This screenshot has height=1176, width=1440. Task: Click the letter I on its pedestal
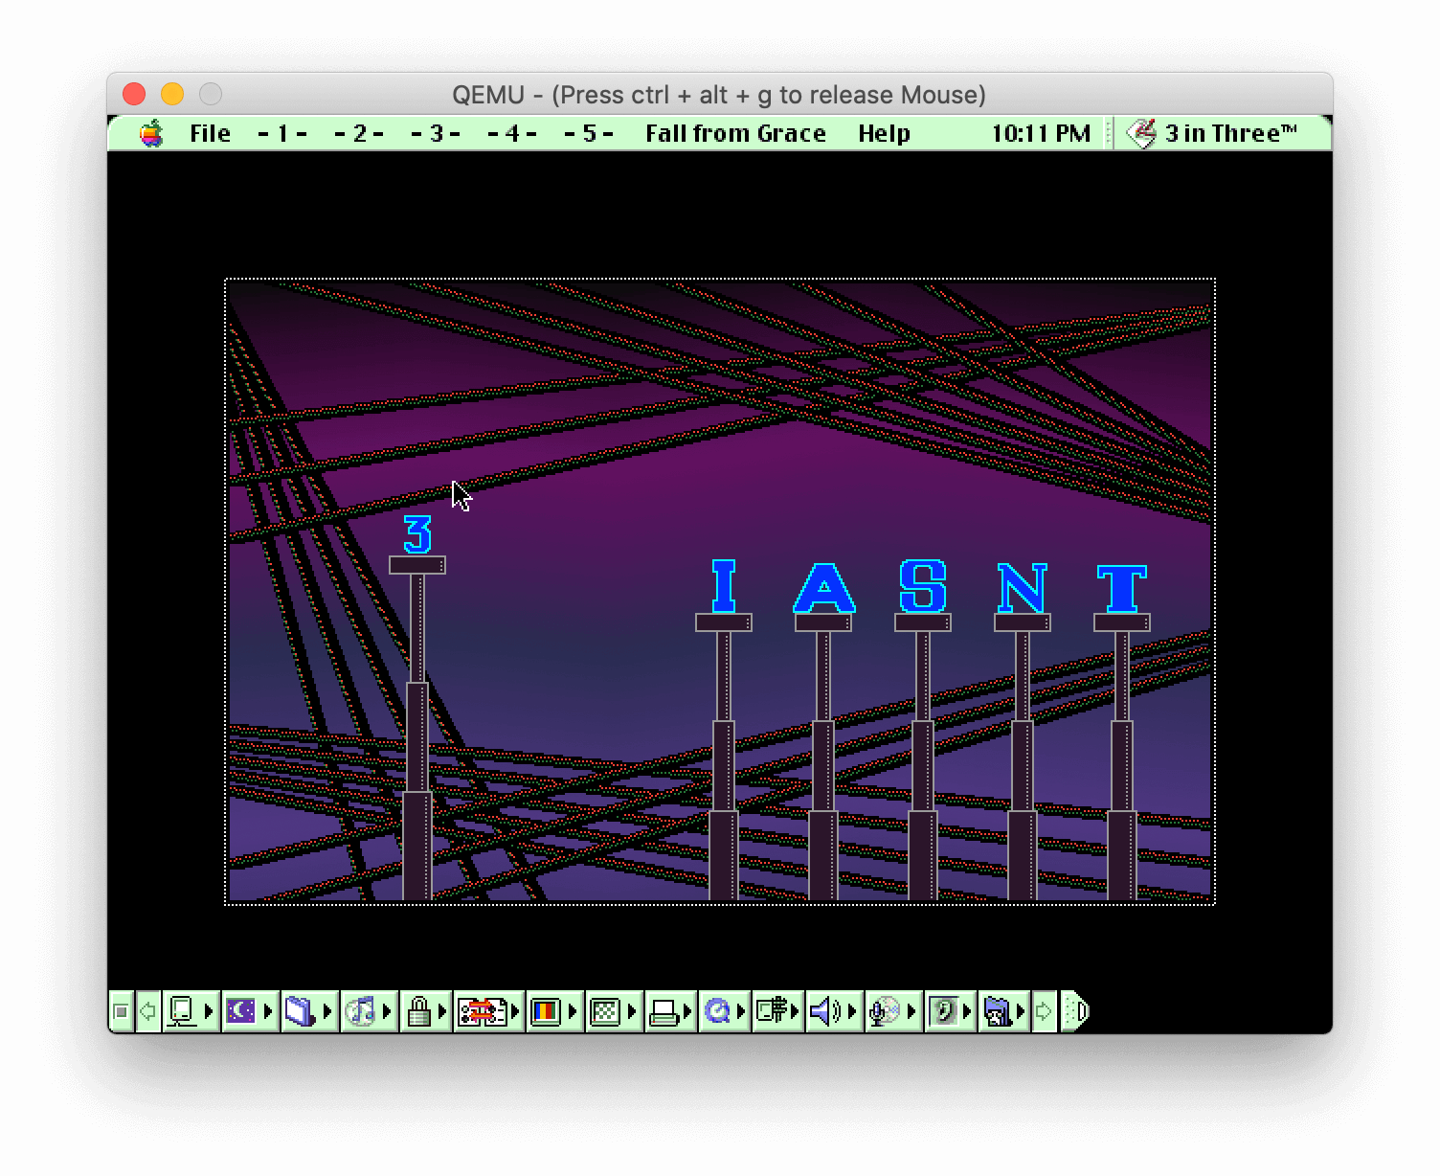pyautogui.click(x=724, y=586)
